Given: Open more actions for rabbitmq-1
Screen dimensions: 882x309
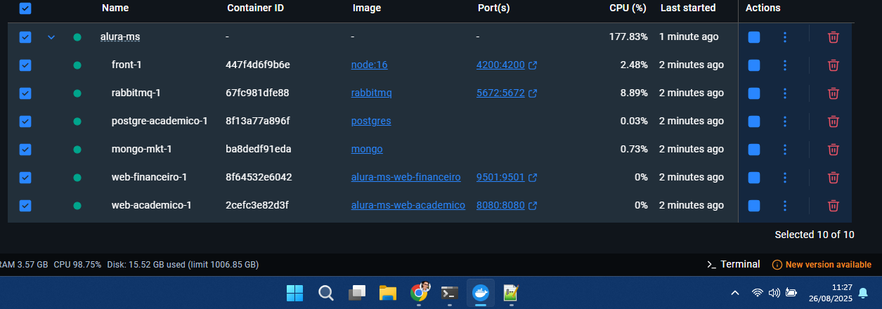Looking at the screenshot, I should click(785, 93).
